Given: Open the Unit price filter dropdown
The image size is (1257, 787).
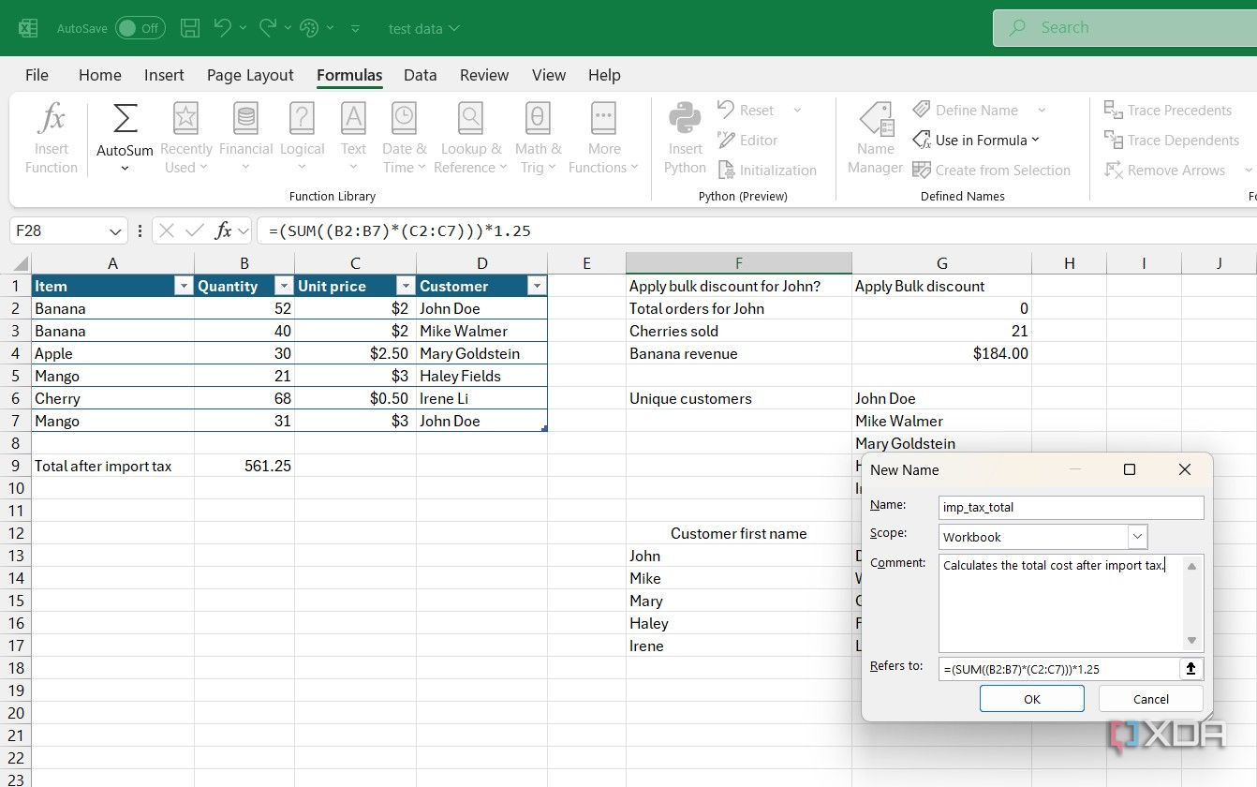Looking at the screenshot, I should click(405, 287).
